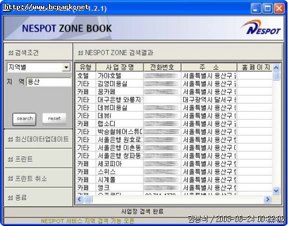Click the 홈페이지 column header
This screenshot has width=288, height=226.
[255, 67]
